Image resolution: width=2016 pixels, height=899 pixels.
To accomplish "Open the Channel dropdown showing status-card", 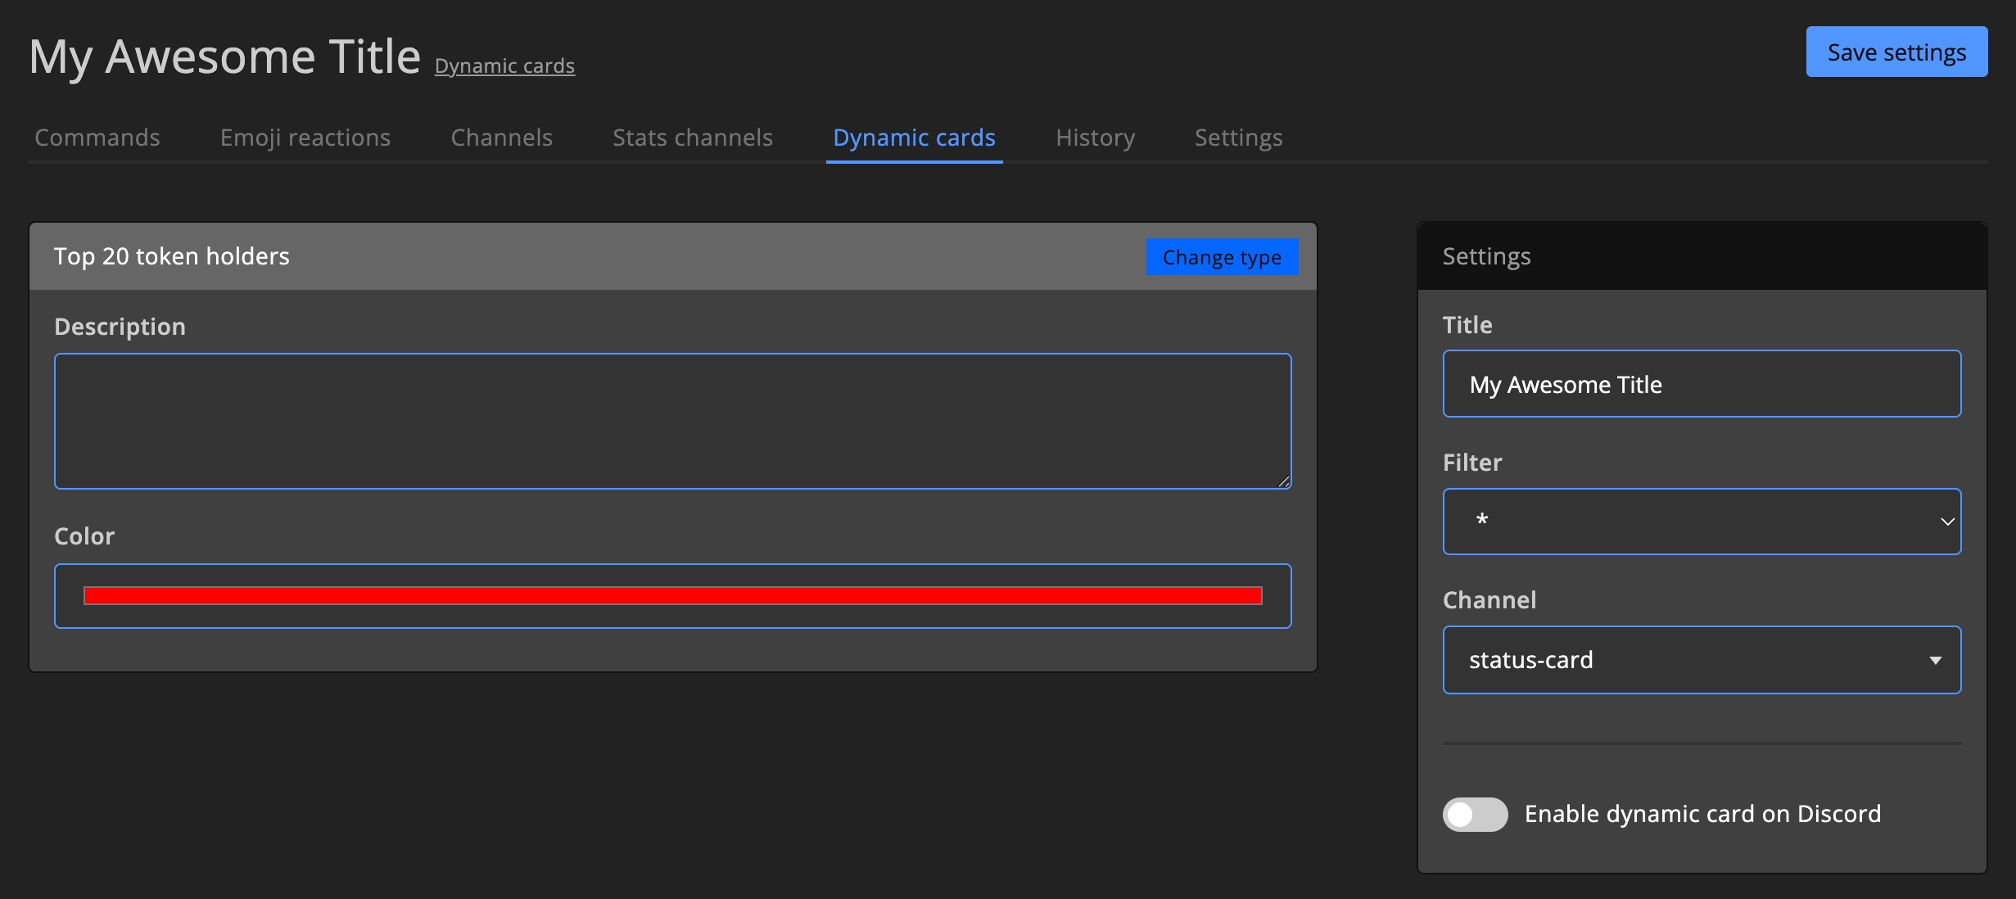I will 1702,660.
